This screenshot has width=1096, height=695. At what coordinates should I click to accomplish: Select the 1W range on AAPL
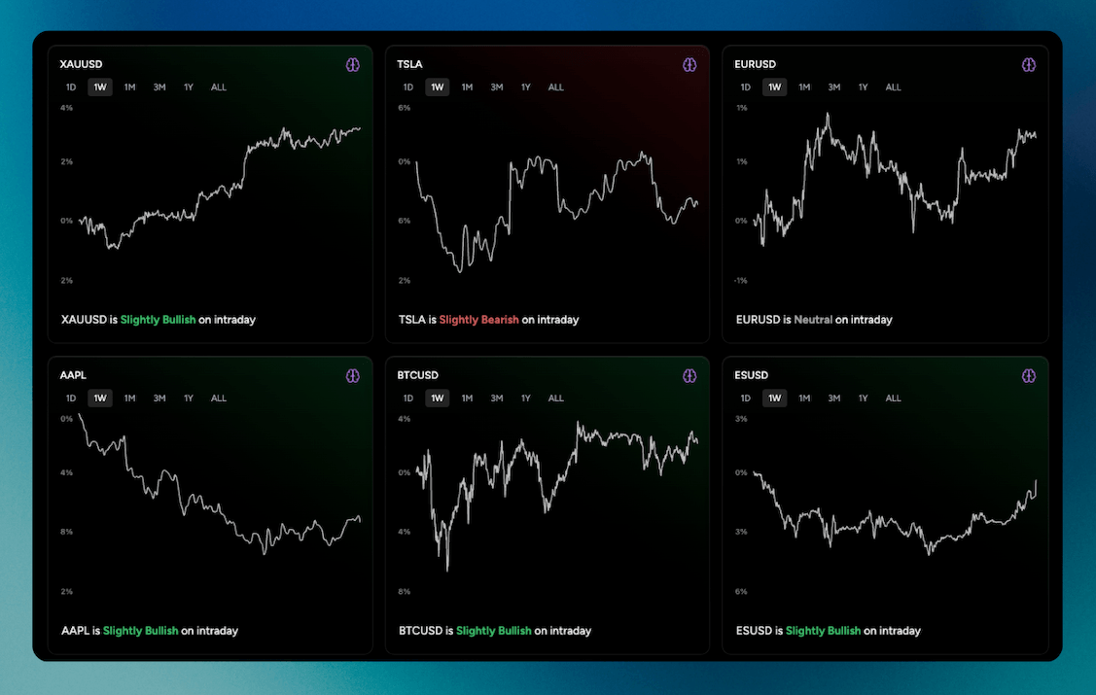100,399
